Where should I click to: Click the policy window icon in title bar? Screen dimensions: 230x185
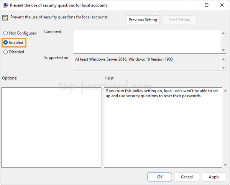pos(5,5)
